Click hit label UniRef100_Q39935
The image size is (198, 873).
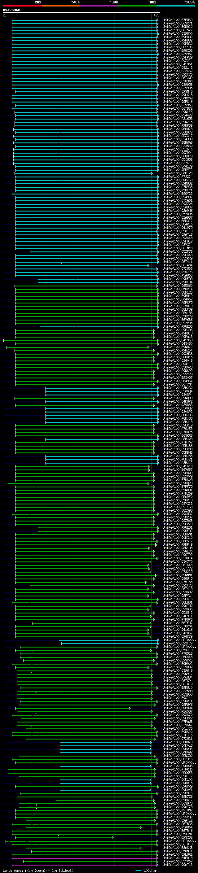point(178,88)
